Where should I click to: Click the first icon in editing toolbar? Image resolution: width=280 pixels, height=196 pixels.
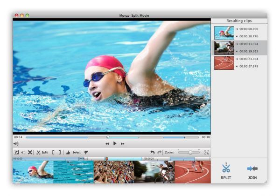[16, 152]
